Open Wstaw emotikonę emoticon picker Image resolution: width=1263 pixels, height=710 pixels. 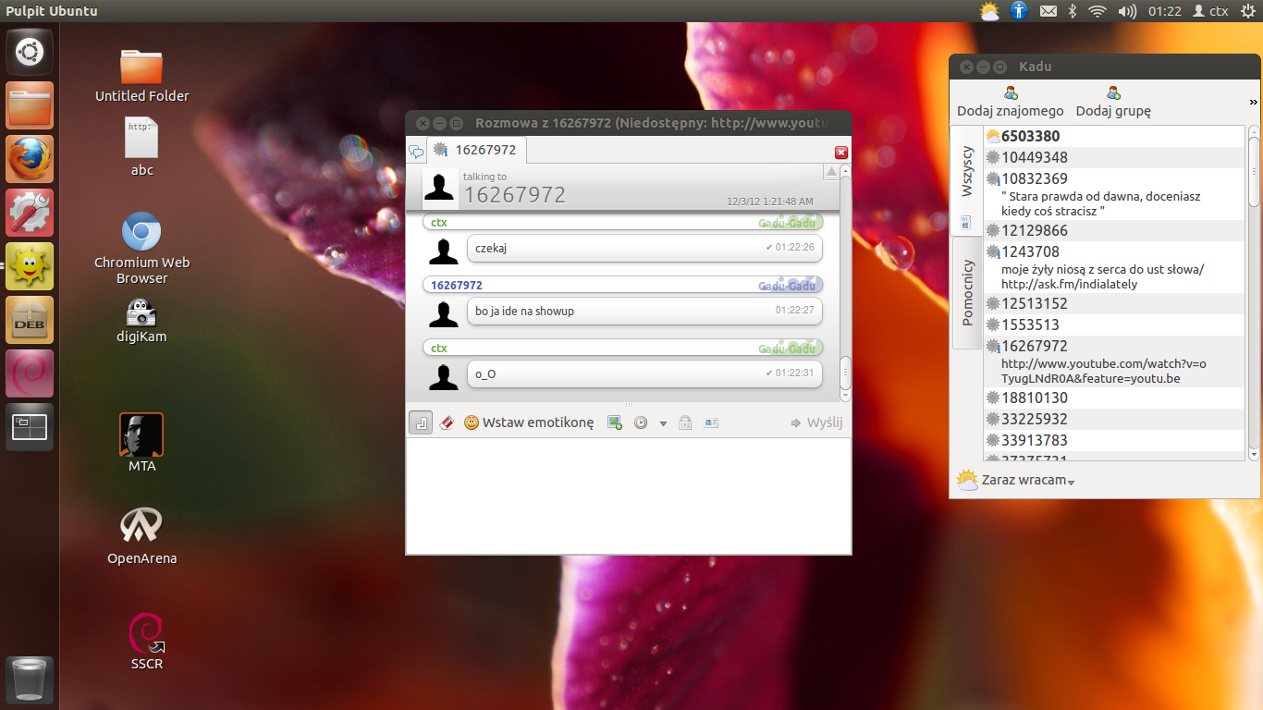click(x=529, y=422)
